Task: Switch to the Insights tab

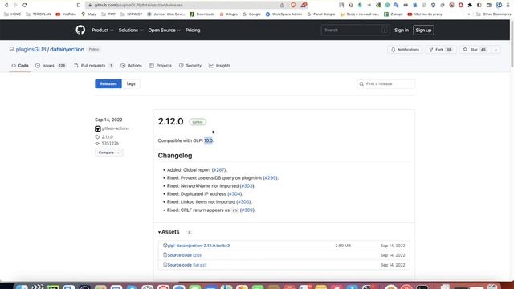Action: 219,66
